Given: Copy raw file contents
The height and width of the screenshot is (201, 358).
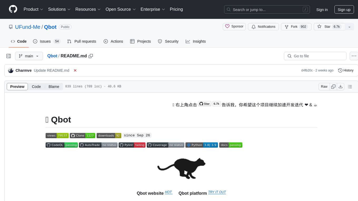Looking at the screenshot, I should point(333,87).
